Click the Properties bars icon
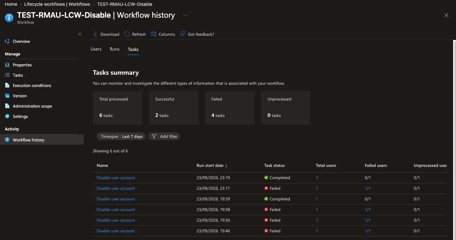The height and width of the screenshot is (240, 456). tap(7, 65)
